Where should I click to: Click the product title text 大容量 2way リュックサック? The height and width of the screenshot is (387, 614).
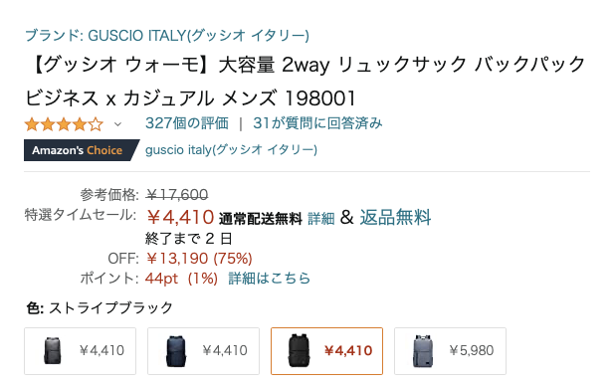pyautogui.click(x=343, y=65)
